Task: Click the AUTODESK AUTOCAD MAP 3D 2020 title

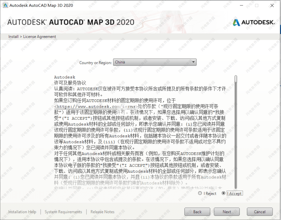Action: [x=71, y=22]
